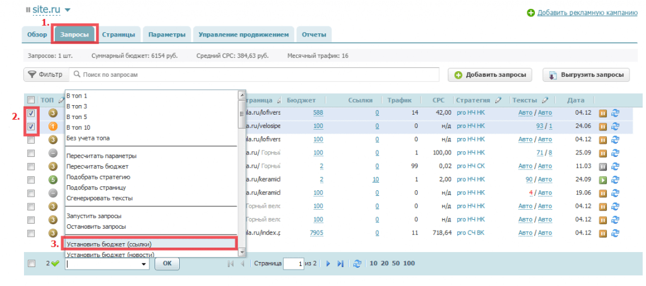This screenshot has height=286, width=646.
Task: Check the checkbox of the 11.03 row
Action: tap(31, 167)
